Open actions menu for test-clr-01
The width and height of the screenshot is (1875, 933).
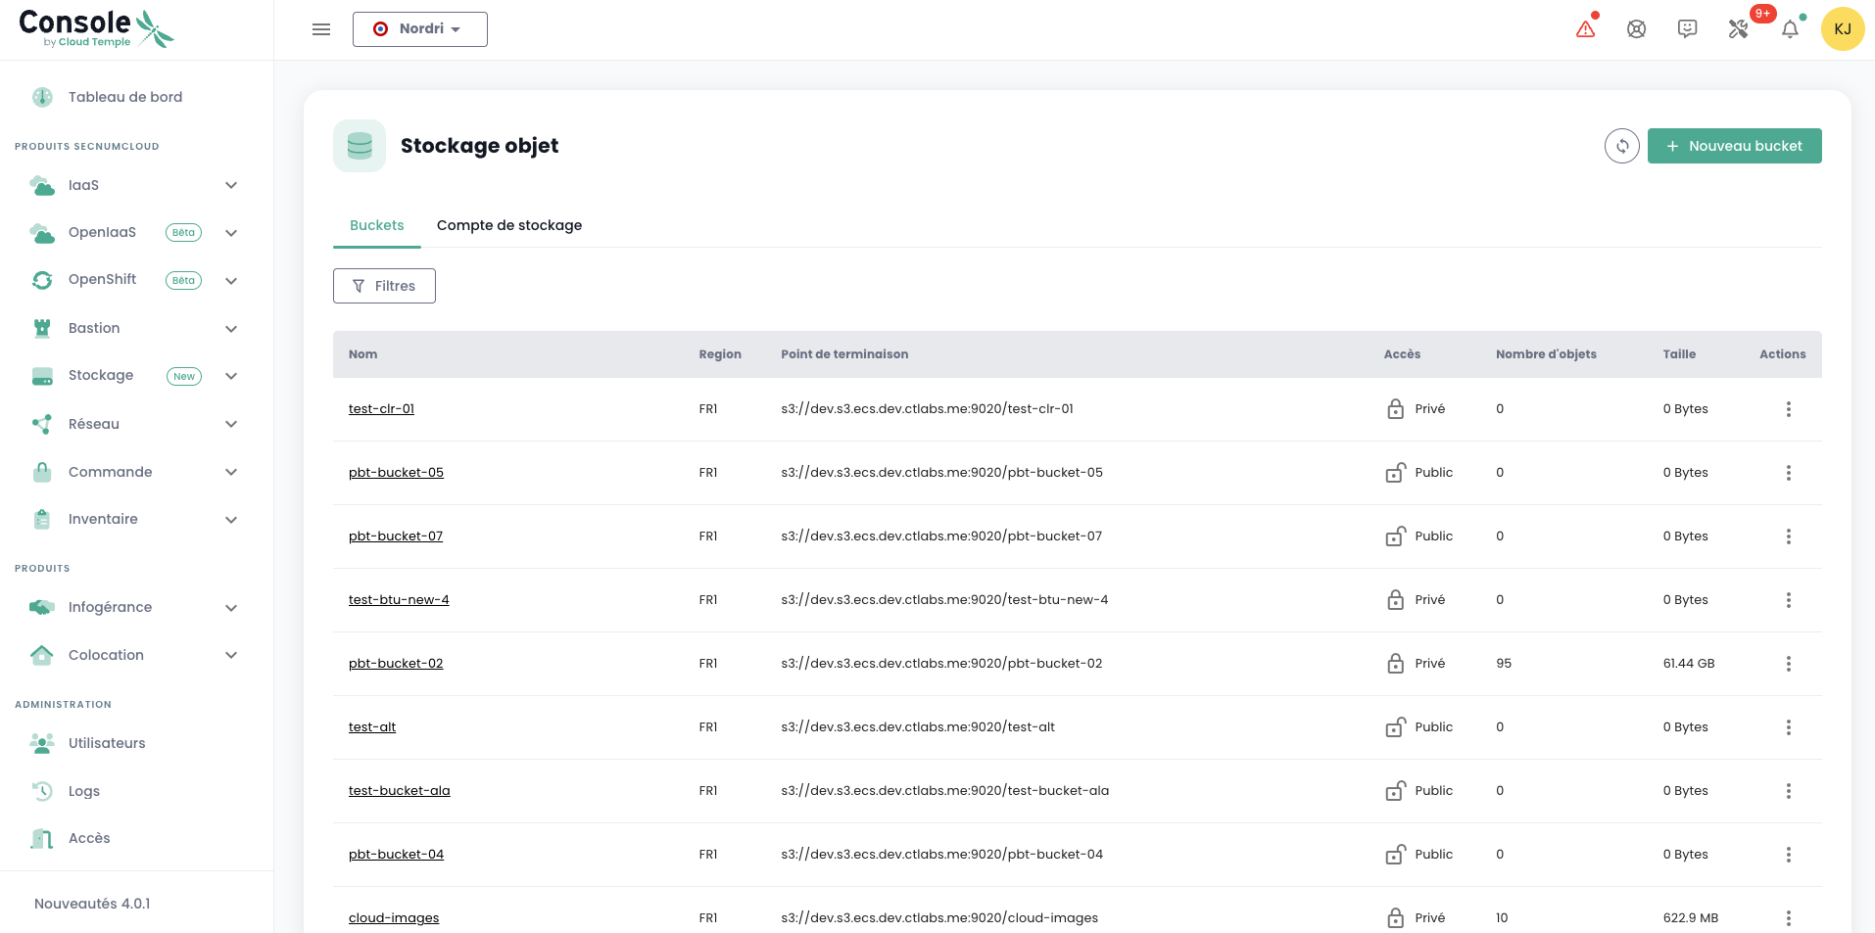(x=1788, y=409)
